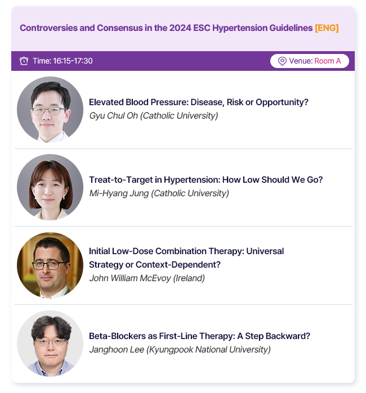Click speaker name Janghoon Lee

pyautogui.click(x=180, y=350)
